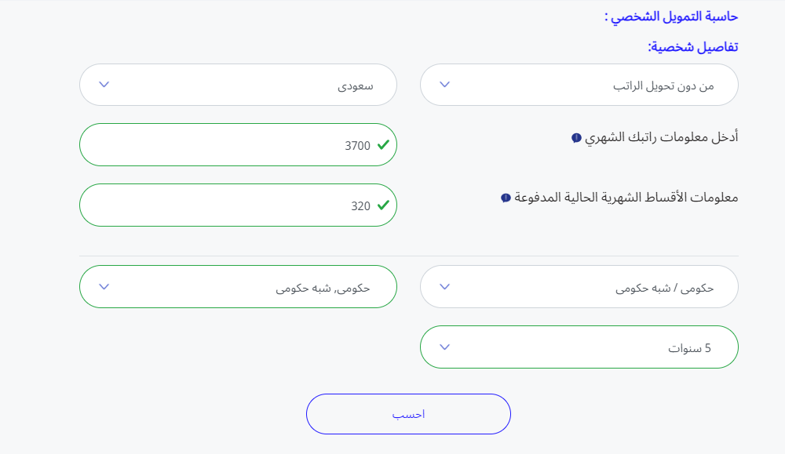Expand the green-bordered حكومى, شبه حكومى dropdown
The image size is (785, 454).
[x=238, y=286]
